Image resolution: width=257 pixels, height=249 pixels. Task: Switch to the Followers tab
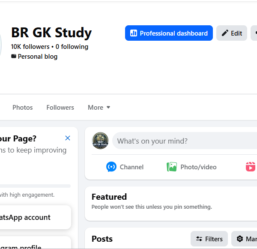(60, 108)
